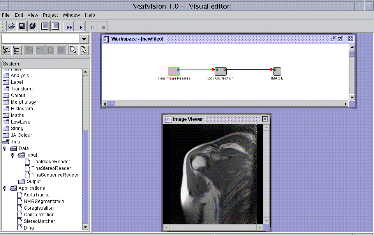The width and height of the screenshot is (374, 235).
Task: Click the Save All icon
Action: 32,27
